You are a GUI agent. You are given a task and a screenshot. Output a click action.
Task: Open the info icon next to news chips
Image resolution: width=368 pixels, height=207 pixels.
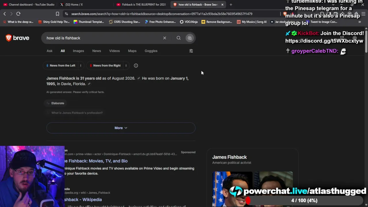[136, 66]
